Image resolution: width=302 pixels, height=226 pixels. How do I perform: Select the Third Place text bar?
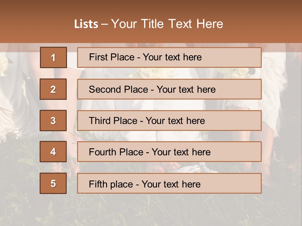tap(169, 121)
